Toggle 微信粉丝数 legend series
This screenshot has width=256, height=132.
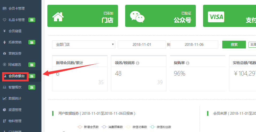point(160,127)
